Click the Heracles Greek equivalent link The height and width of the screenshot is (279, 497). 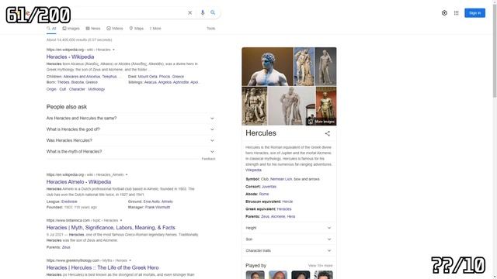(x=284, y=209)
